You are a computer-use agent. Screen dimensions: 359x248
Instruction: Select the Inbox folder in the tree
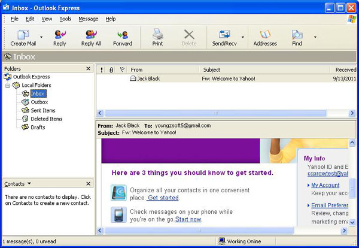coord(38,93)
